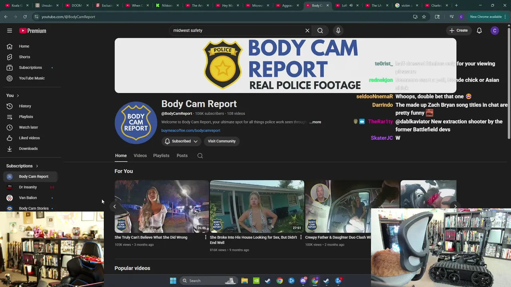Viewport: 511px width, 287px height.
Task: Switch to the Home channel tab
Action: click(121, 156)
